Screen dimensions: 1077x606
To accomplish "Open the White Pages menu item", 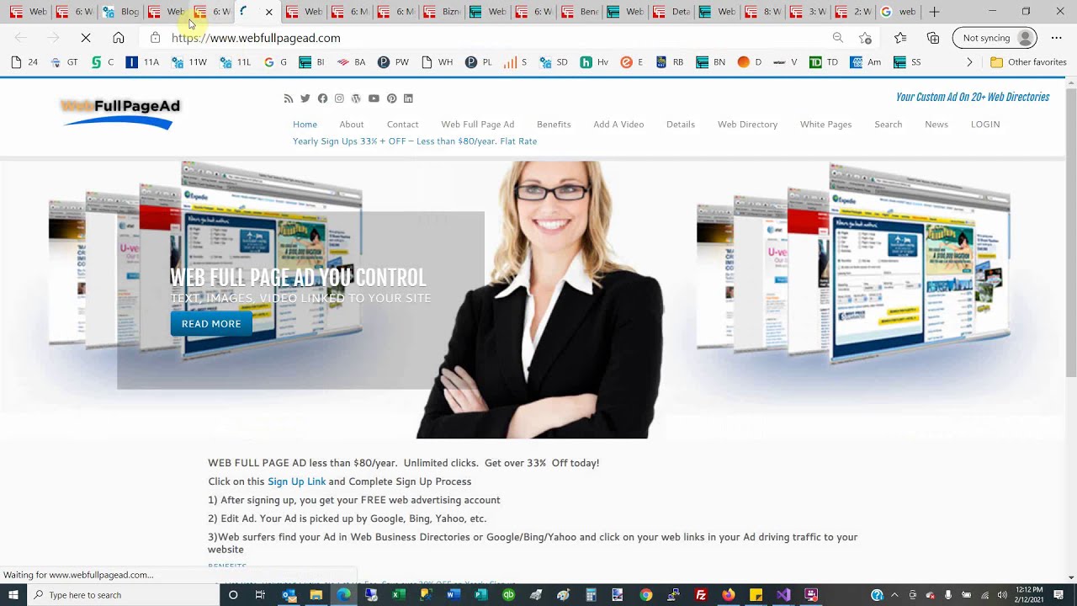I will point(825,125).
